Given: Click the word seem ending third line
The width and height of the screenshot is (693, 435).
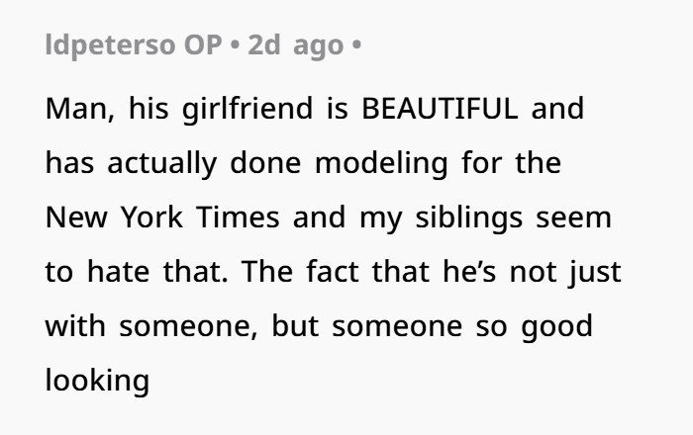Looking at the screenshot, I should pyautogui.click(x=574, y=218).
